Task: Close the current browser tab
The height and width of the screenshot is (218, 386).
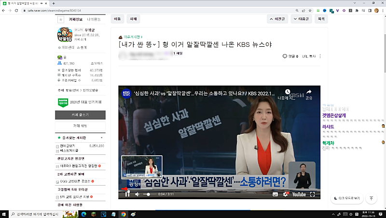Action: pyautogui.click(x=46, y=3)
